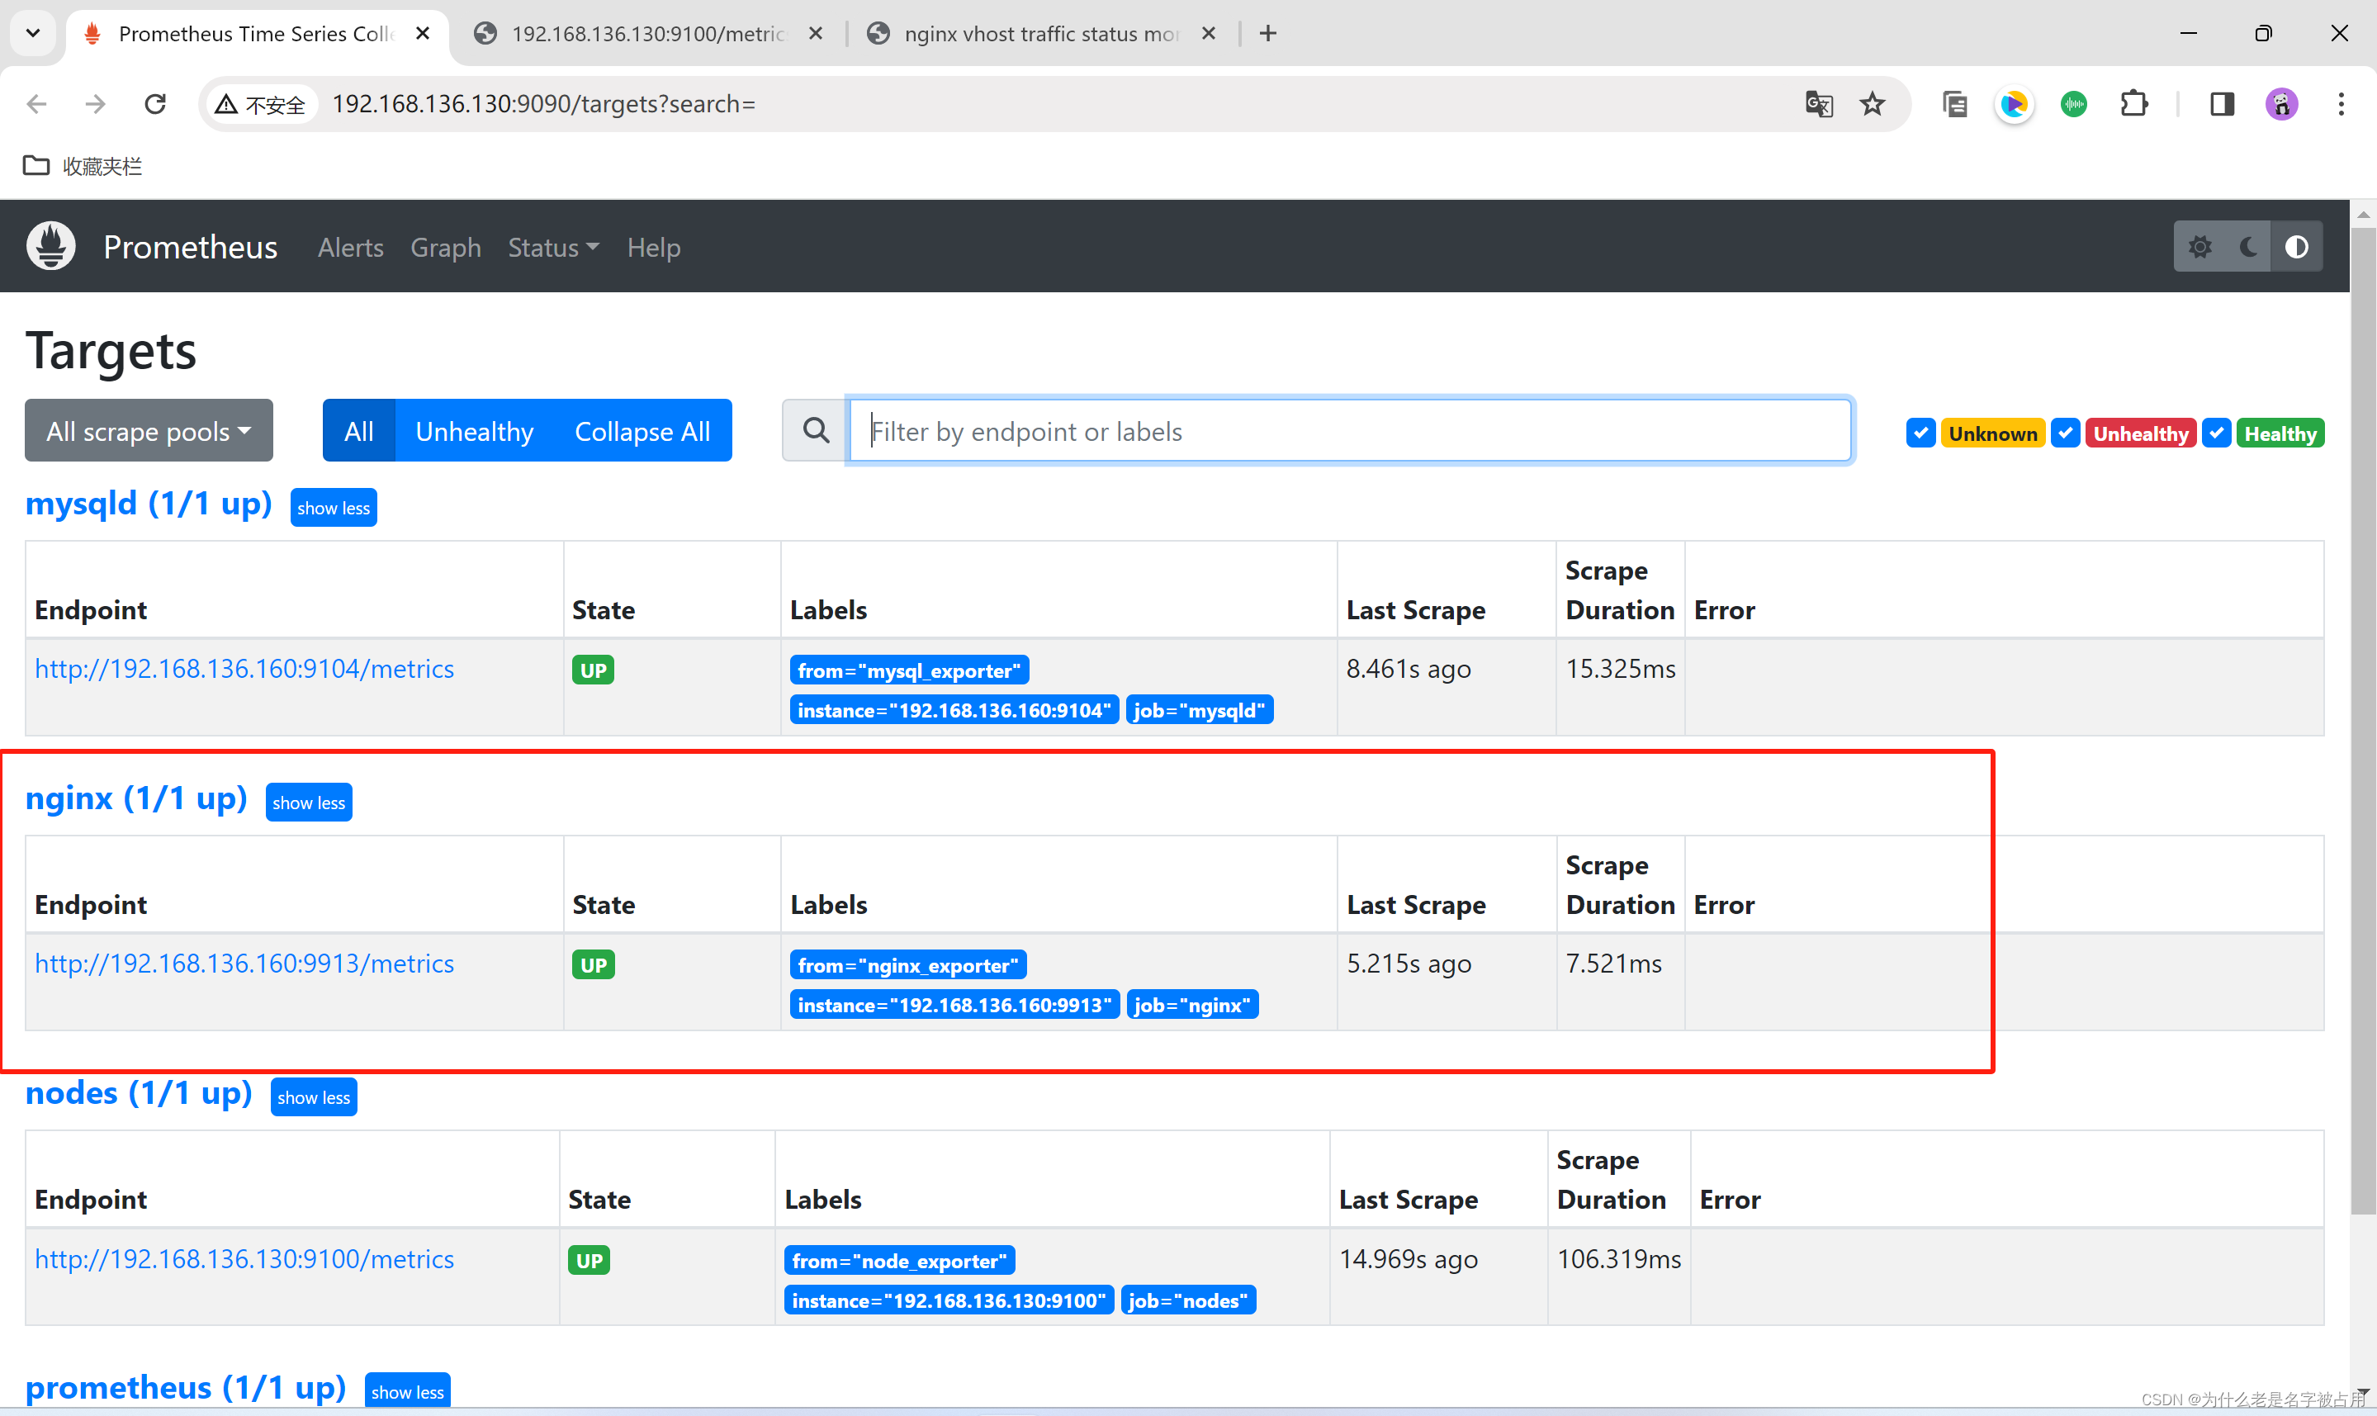Open the bookmarks folder 收藏夹栏
Image resolution: width=2377 pixels, height=1416 pixels.
click(82, 166)
